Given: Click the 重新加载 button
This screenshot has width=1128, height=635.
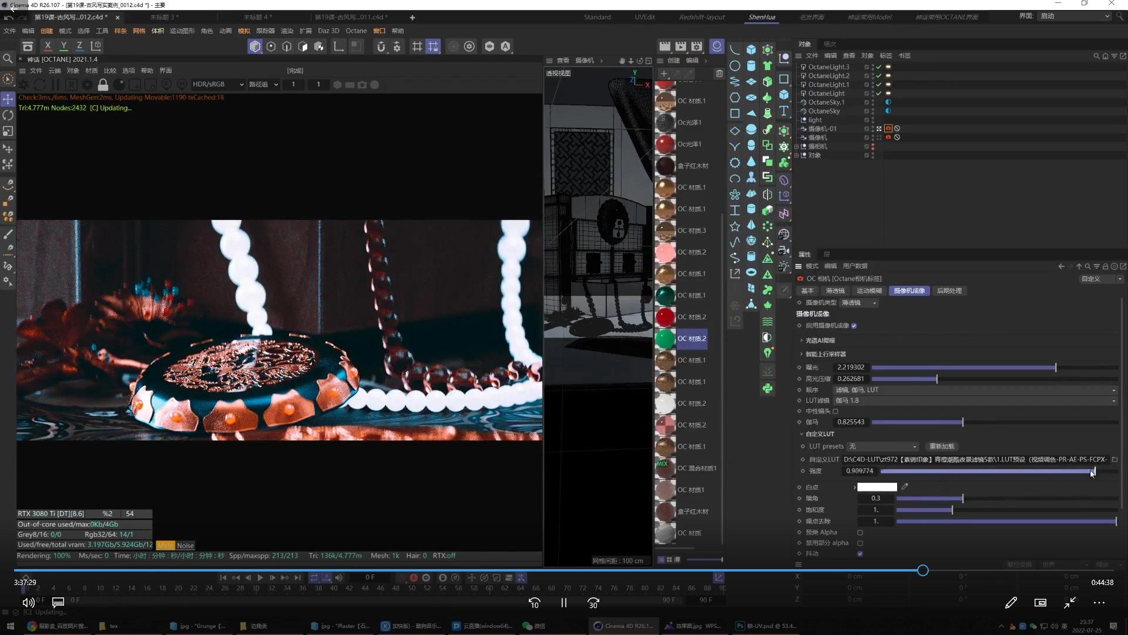Looking at the screenshot, I should [x=942, y=447].
